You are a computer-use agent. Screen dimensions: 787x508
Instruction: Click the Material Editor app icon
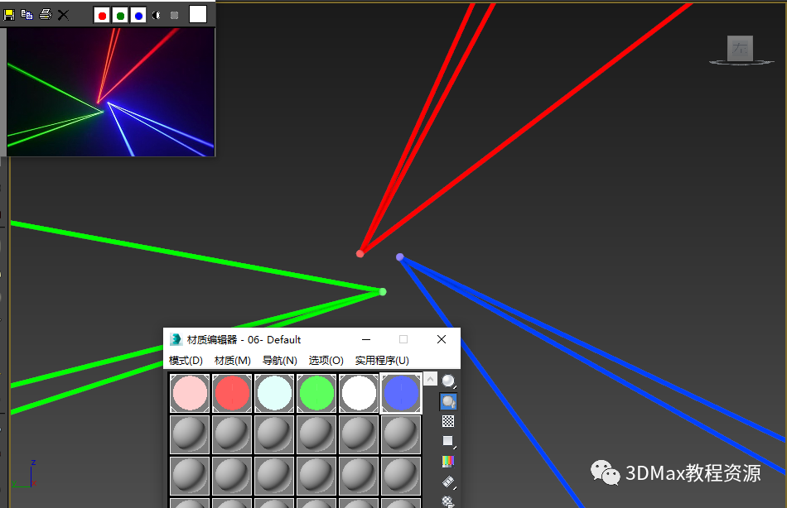[x=176, y=339]
